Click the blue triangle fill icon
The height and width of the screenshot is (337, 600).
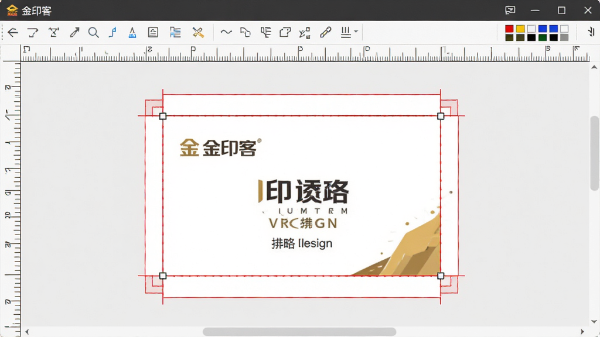132,33
